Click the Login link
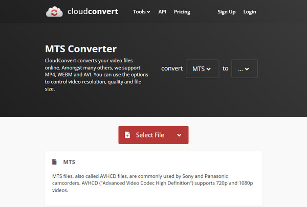Image resolution: width=307 pixels, height=207 pixels. pos(250,12)
